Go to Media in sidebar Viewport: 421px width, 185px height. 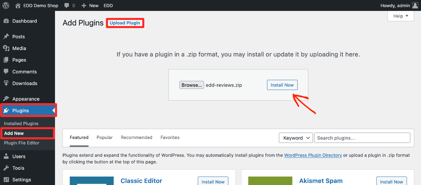pyautogui.click(x=19, y=48)
